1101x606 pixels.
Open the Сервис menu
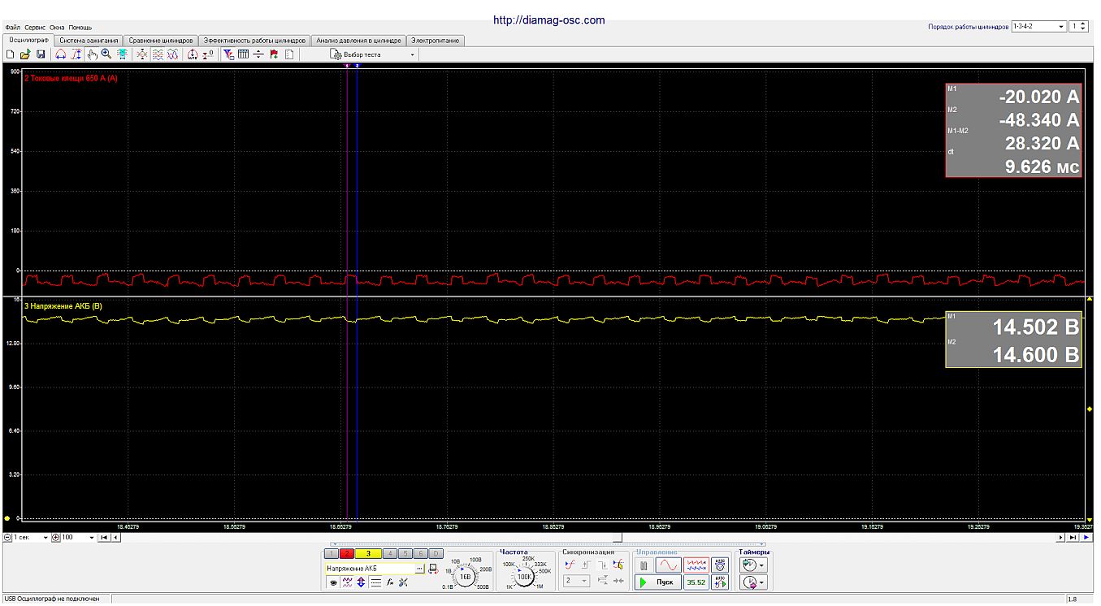[x=35, y=28]
